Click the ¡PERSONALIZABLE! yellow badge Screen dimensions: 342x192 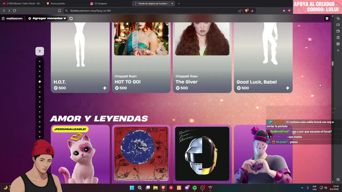click(70, 129)
